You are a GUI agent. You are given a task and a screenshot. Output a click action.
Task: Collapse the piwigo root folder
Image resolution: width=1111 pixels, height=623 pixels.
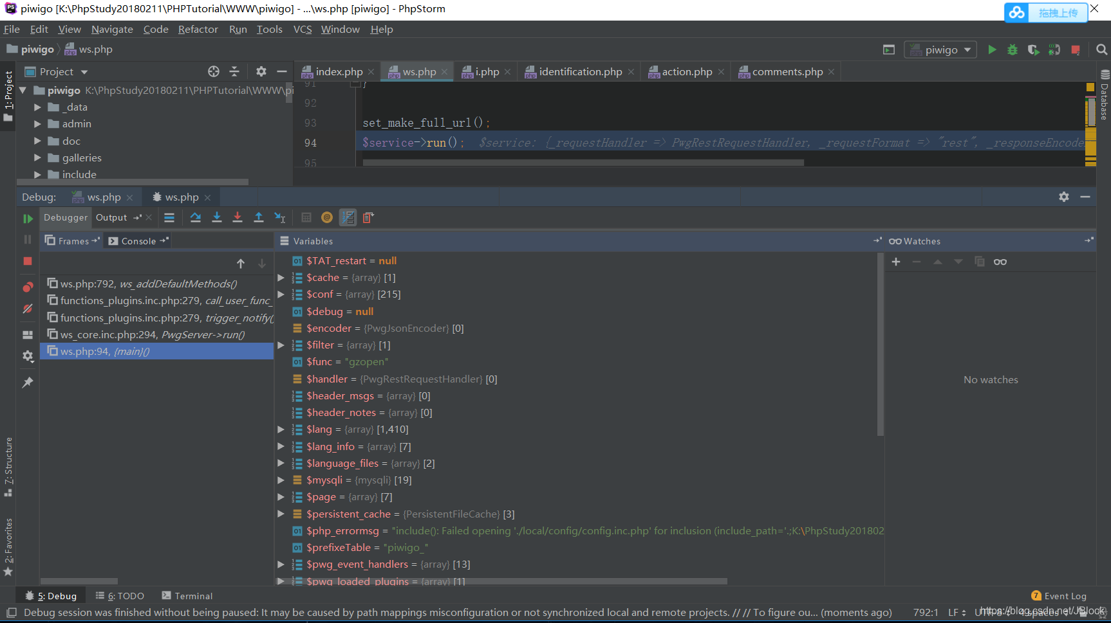[23, 91]
